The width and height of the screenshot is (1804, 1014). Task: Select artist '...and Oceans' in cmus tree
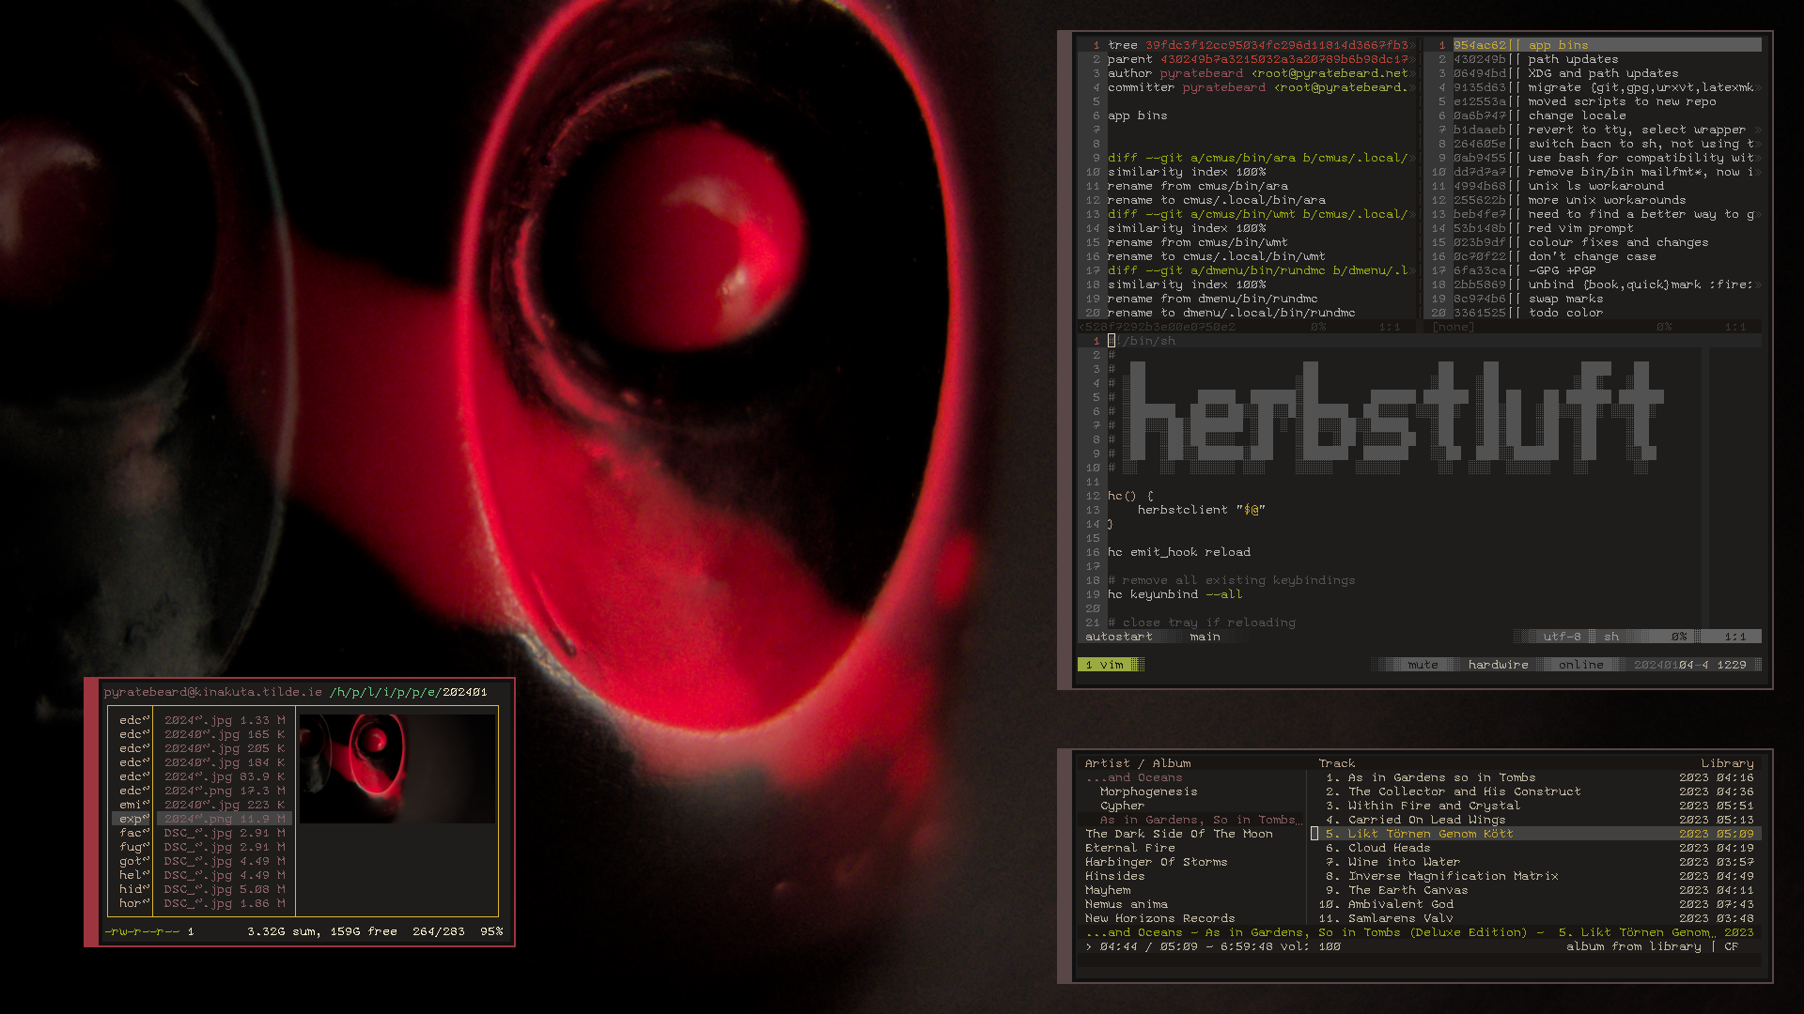(x=1134, y=777)
